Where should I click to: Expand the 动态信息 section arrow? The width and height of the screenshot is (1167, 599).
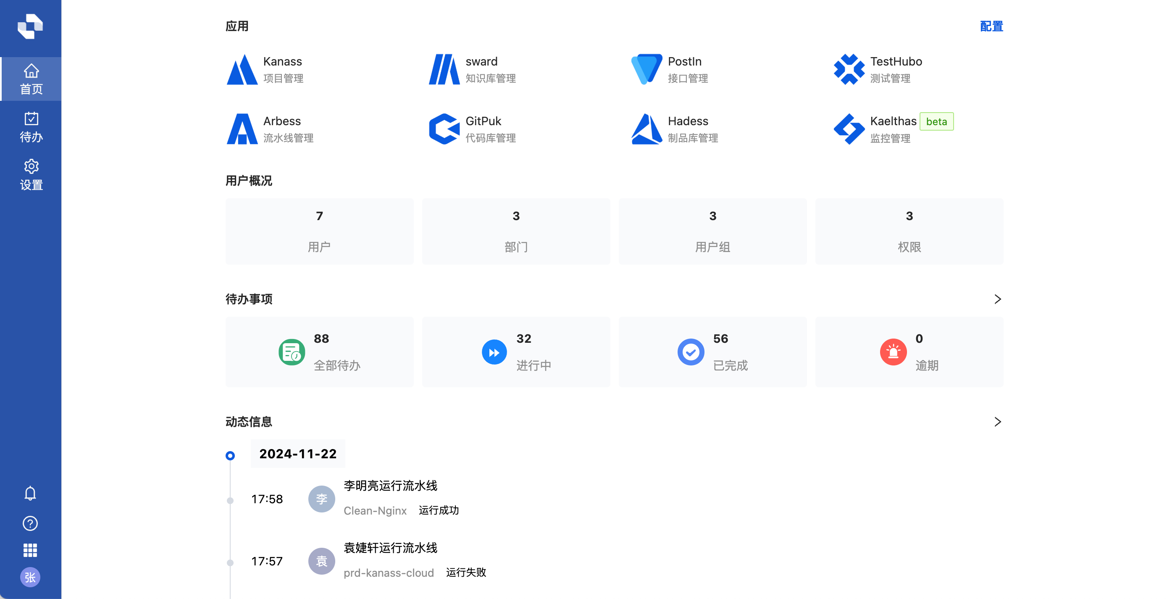pos(997,422)
